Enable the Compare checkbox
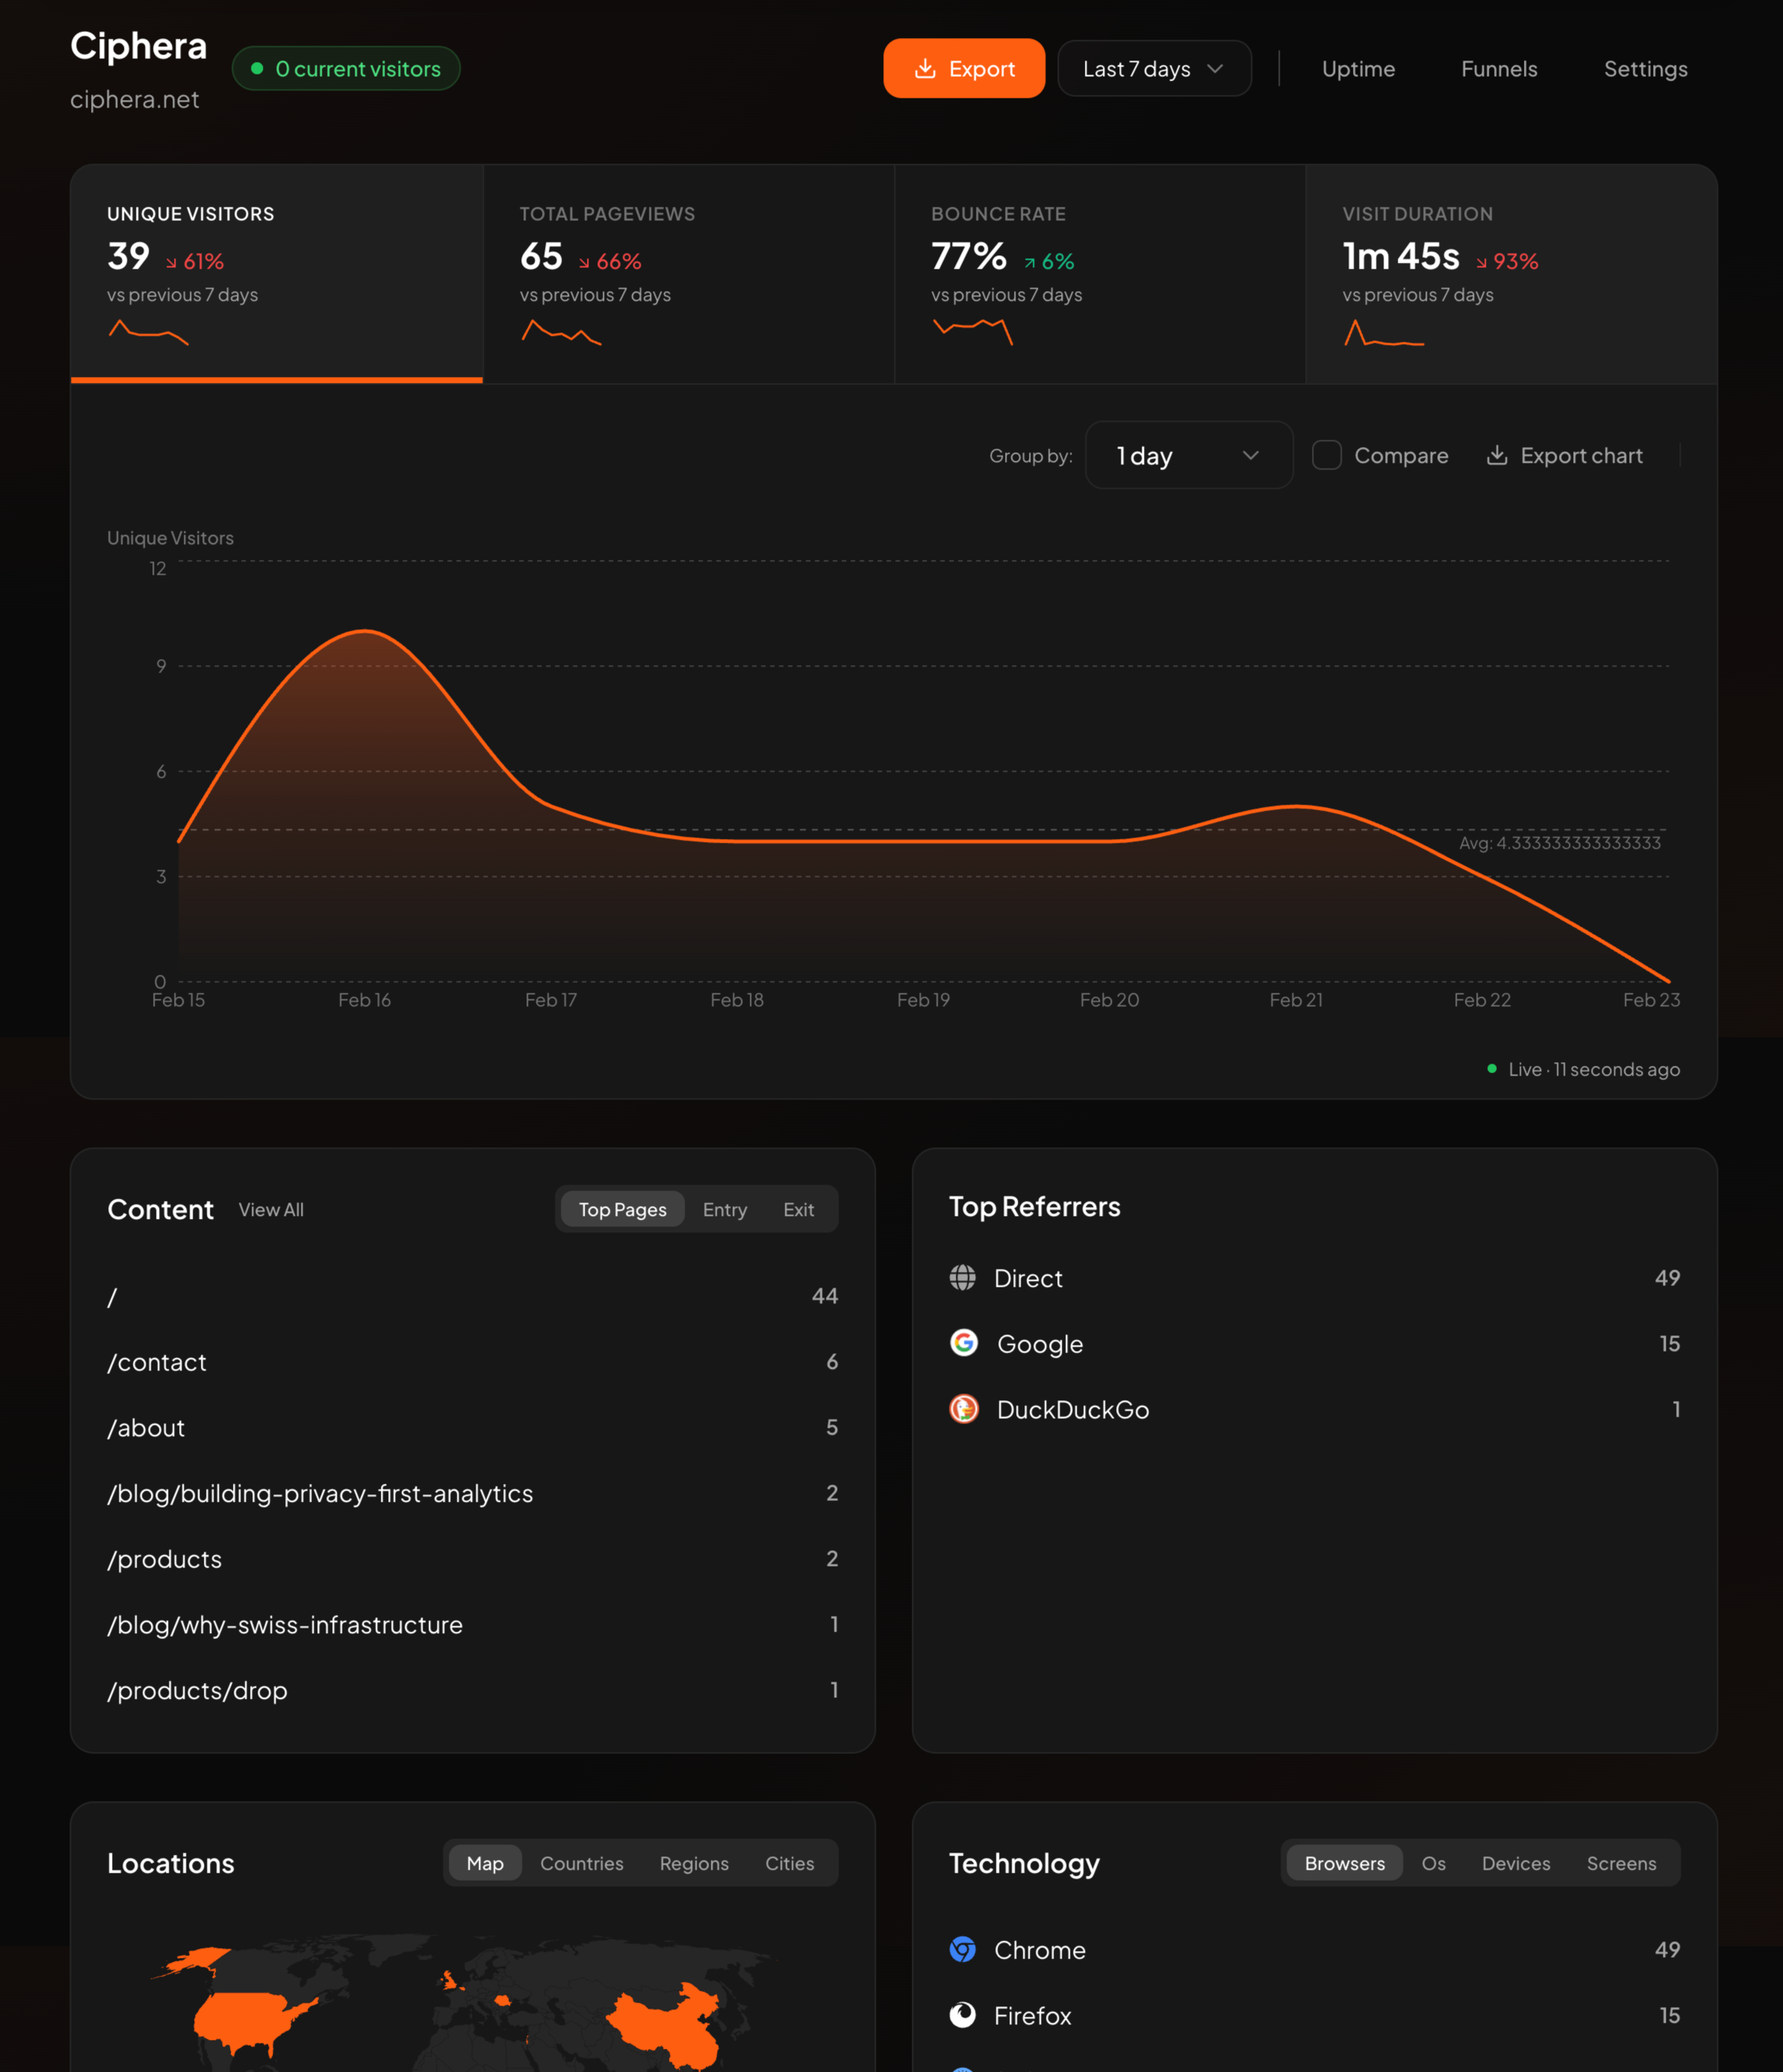1783x2072 pixels. pyautogui.click(x=1327, y=455)
